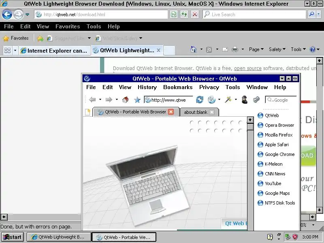324x243 pixels.
Task: Click IE Feeds RSS icon
Action: click(x=209, y=49)
